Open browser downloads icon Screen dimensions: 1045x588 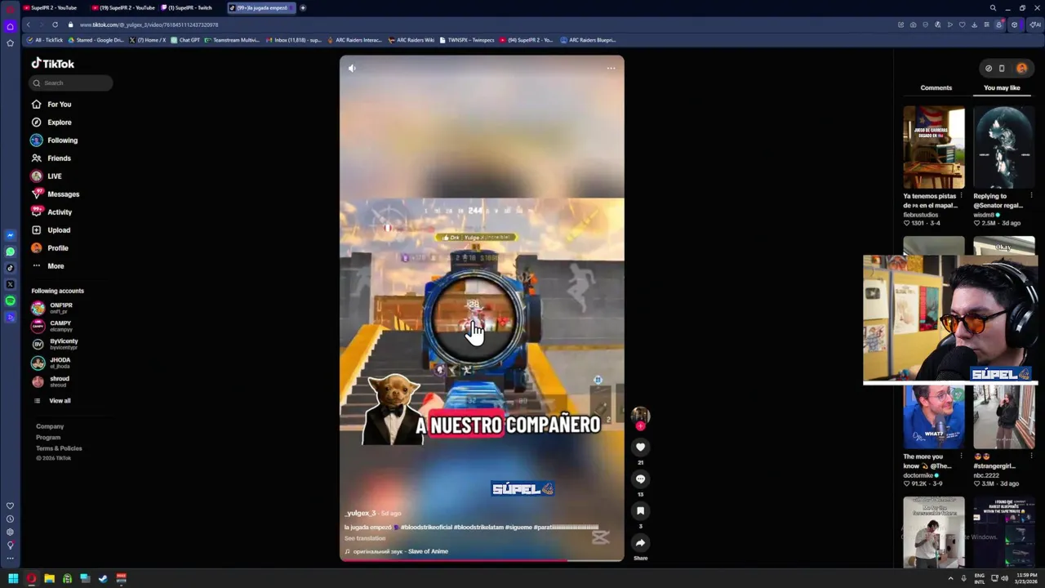pyautogui.click(x=974, y=24)
